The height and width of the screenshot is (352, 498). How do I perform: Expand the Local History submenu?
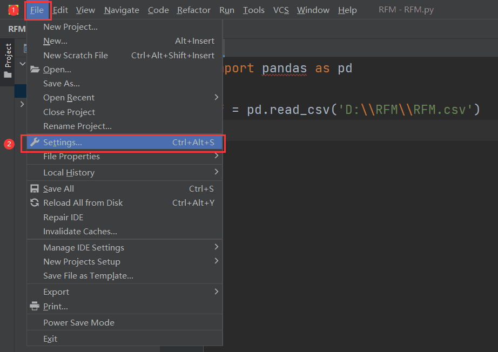(216, 172)
